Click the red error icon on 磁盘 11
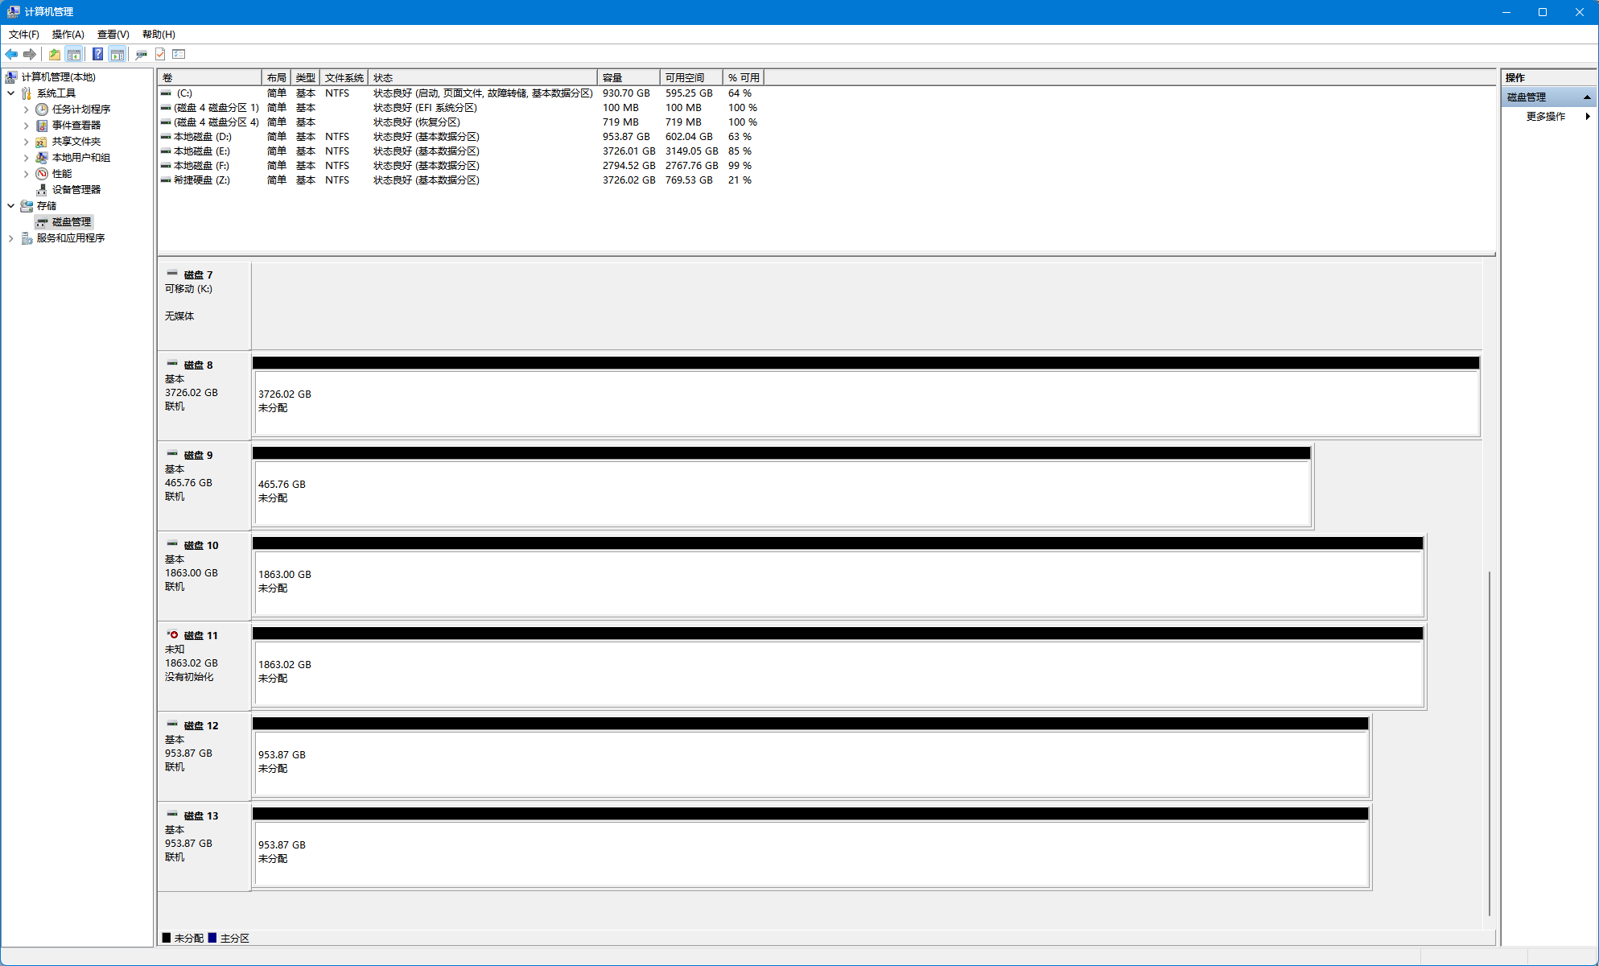 (172, 634)
